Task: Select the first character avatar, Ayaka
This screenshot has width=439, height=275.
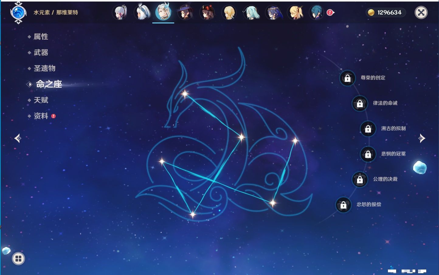Action: pos(120,13)
